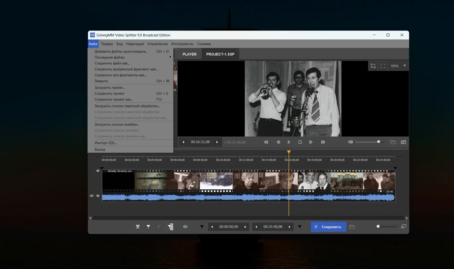
Task: Toggle video track visibility eye icon
Action: point(98,171)
